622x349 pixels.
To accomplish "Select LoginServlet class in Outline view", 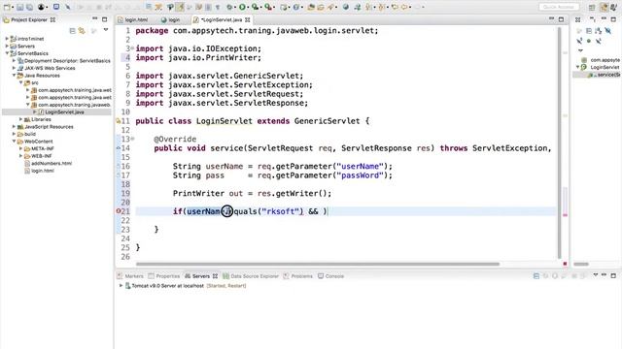I will 605,67.
